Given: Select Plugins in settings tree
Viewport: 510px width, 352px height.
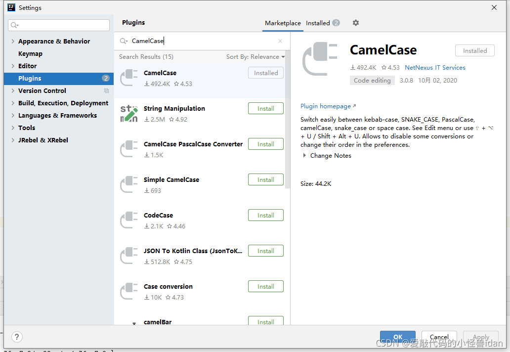Looking at the screenshot, I should tap(58, 79).
